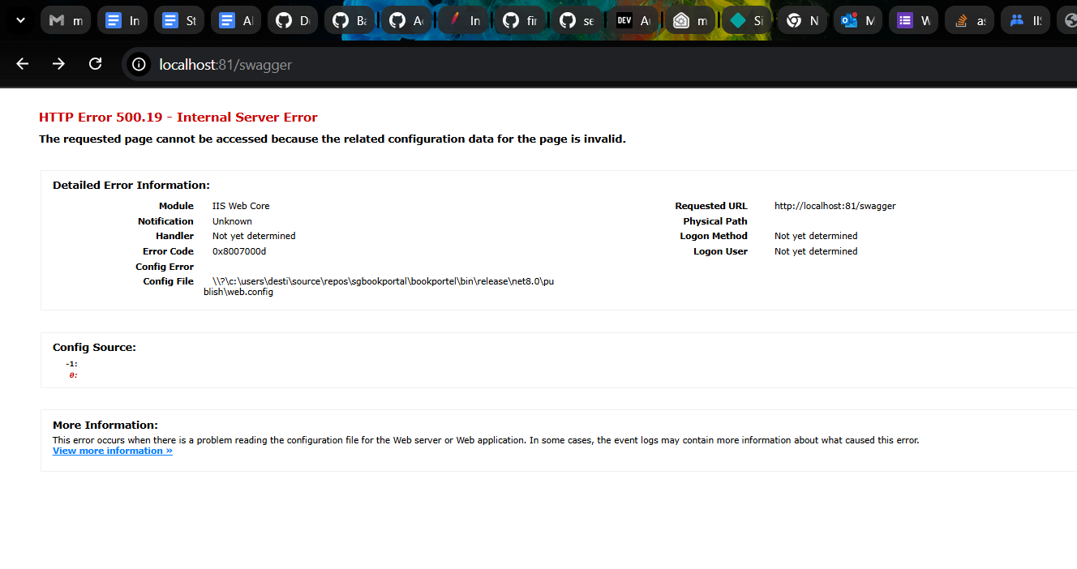Switch to the Google Docs tab labeled In
1077x569 pixels.
click(x=122, y=20)
